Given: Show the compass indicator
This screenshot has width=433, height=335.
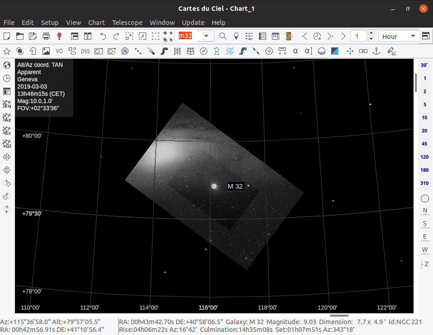Looking at the screenshot, I should (204, 51).
